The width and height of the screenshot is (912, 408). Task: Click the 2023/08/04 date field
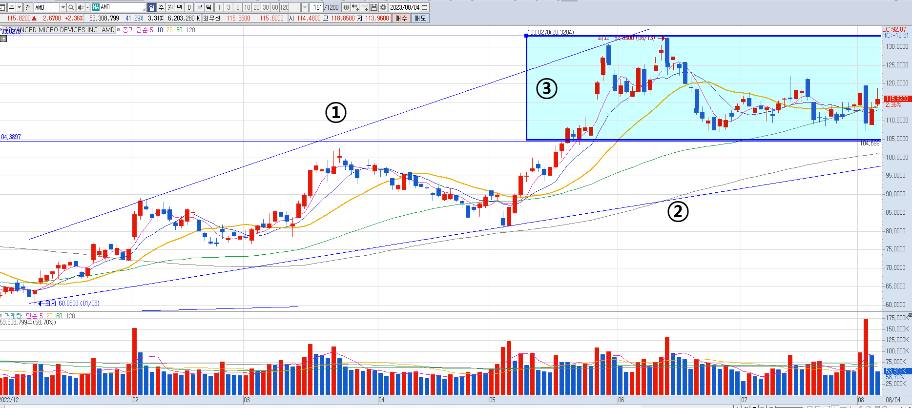coord(405,7)
